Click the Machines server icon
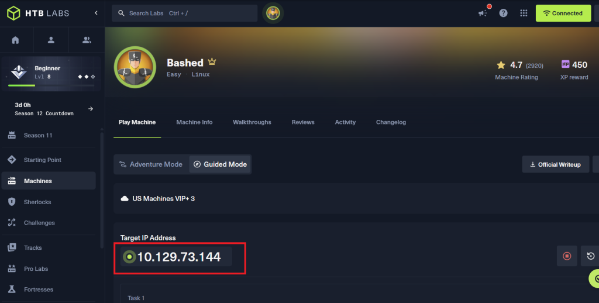Viewport: 599px width, 303px height. tap(12, 181)
